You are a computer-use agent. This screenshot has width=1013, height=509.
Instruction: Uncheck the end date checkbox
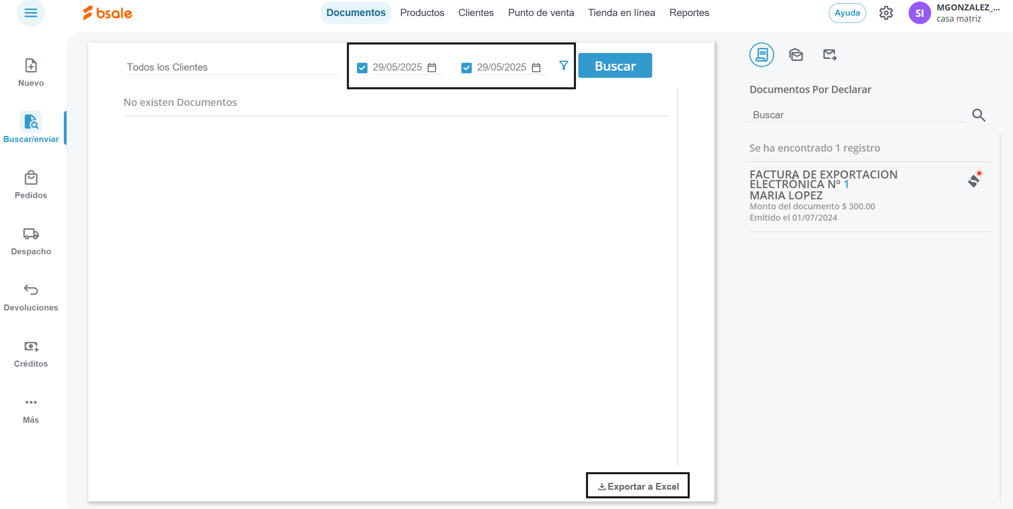(466, 68)
